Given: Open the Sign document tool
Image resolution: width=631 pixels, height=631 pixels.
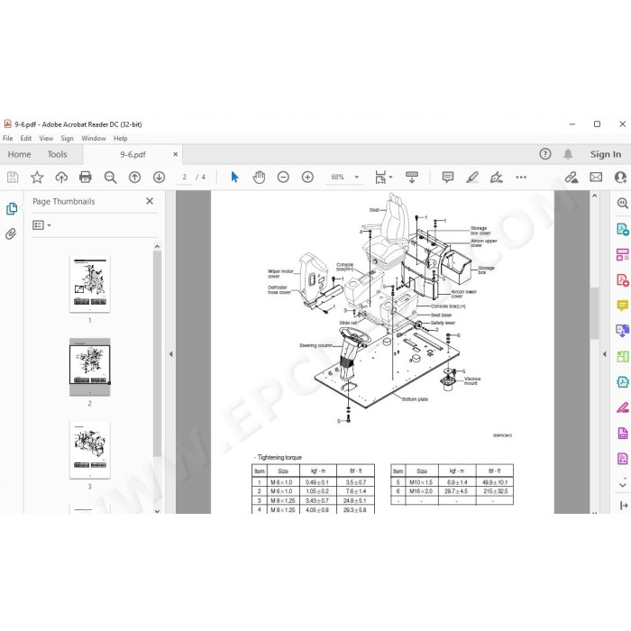Looking at the screenshot, I should 497,177.
